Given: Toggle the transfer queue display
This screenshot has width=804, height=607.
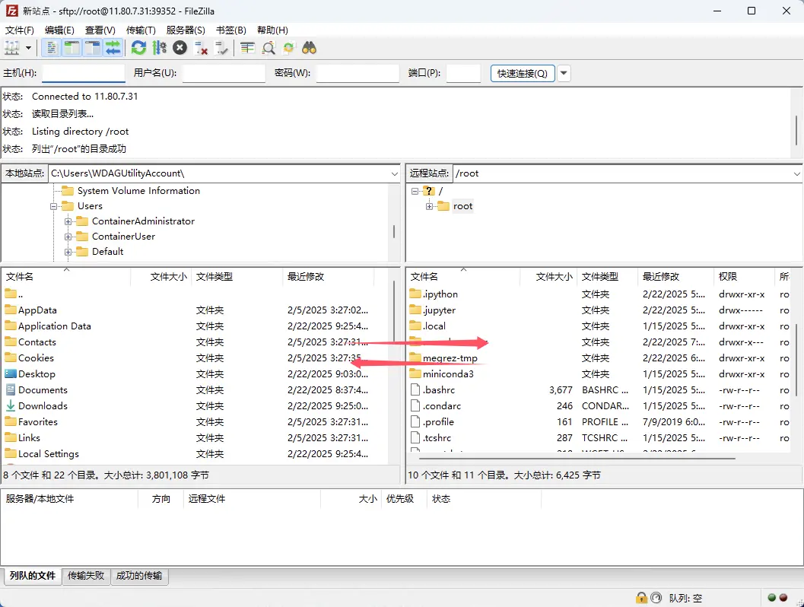Looking at the screenshot, I should pyautogui.click(x=113, y=48).
